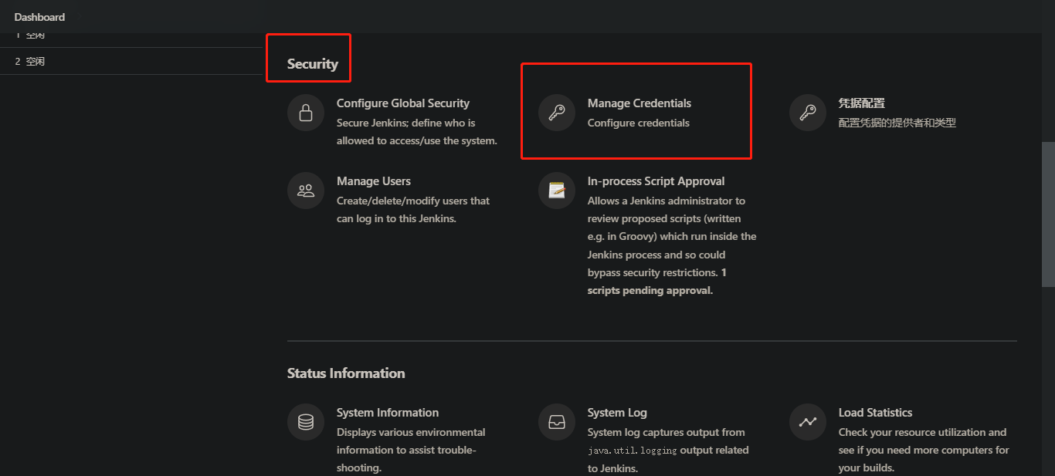
Task: Click the Configure credentials description text
Action: tap(639, 123)
